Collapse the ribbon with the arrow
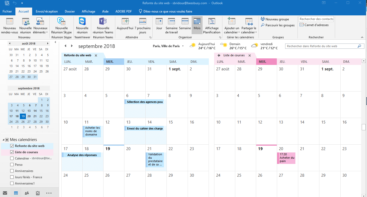The image size is (367, 197). (x=362, y=37)
